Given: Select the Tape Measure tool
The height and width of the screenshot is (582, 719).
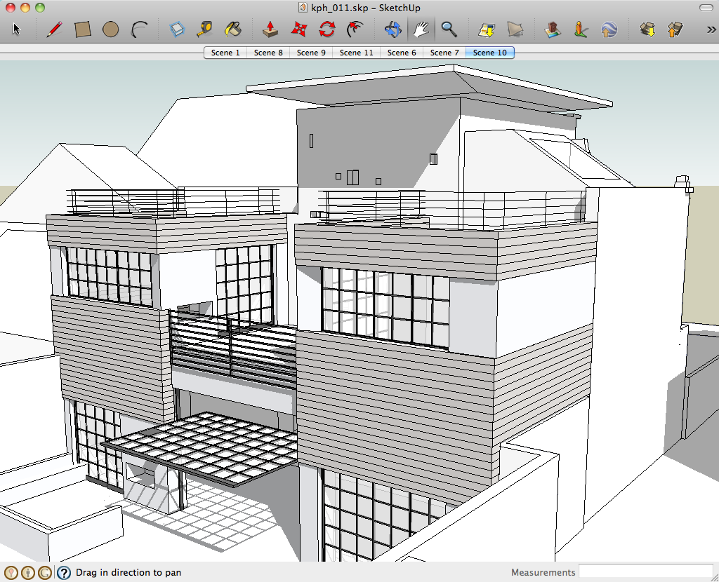Looking at the screenshot, I should (205, 29).
